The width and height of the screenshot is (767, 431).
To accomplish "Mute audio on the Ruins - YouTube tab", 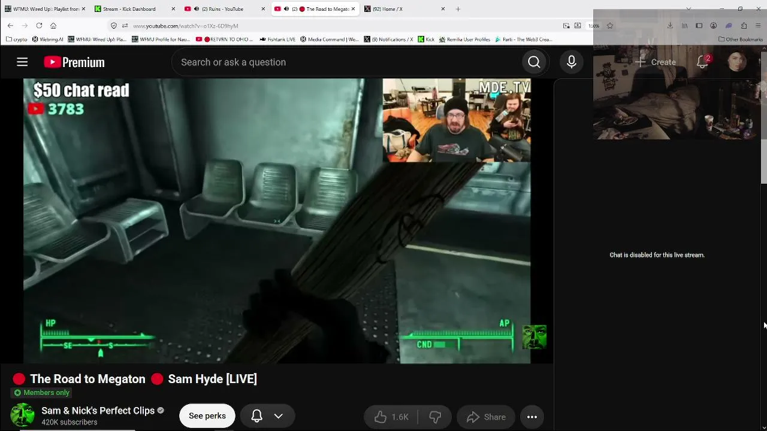I will point(197,9).
